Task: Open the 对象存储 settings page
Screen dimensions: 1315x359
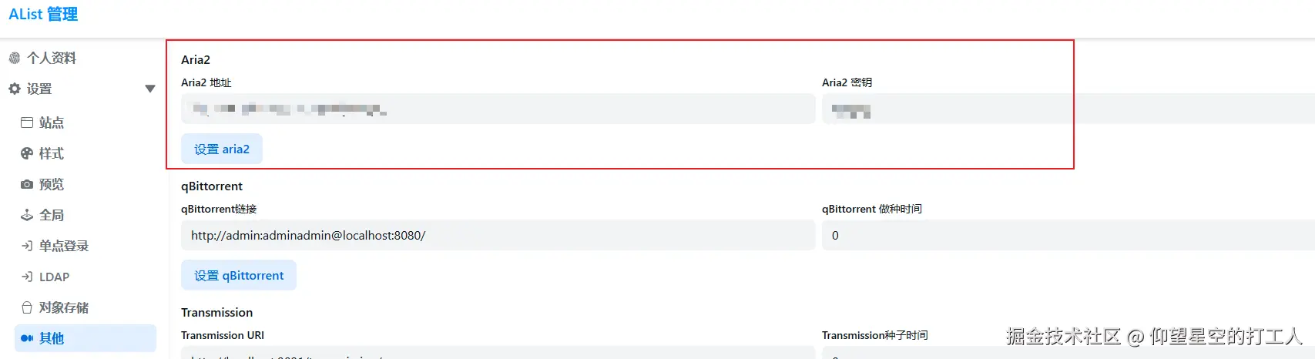Action: [64, 307]
